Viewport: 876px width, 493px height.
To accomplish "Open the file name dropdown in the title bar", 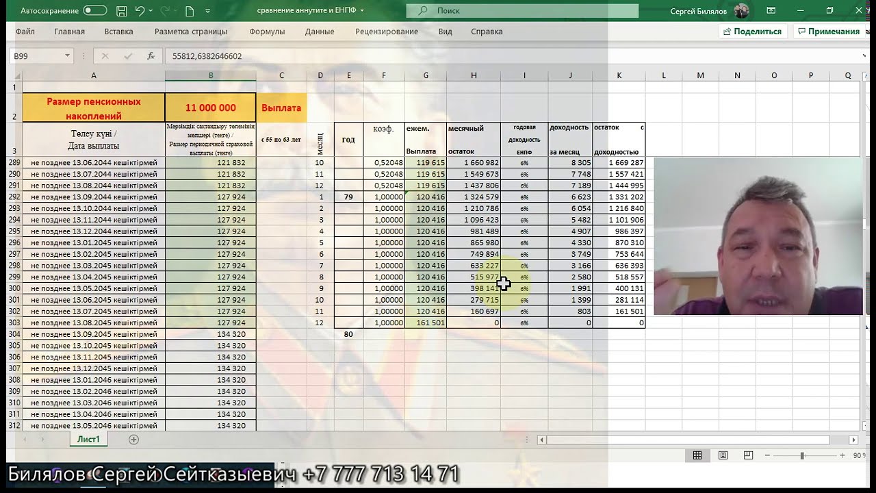I will (x=362, y=11).
